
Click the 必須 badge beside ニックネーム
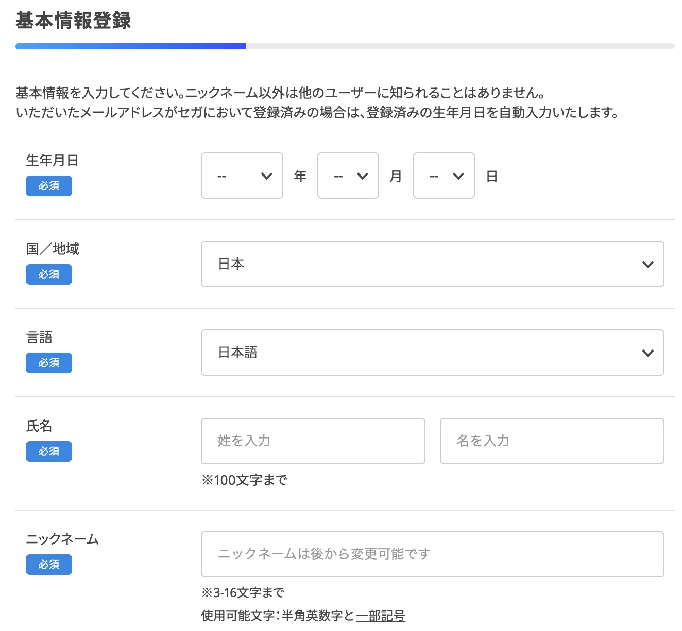[48, 564]
